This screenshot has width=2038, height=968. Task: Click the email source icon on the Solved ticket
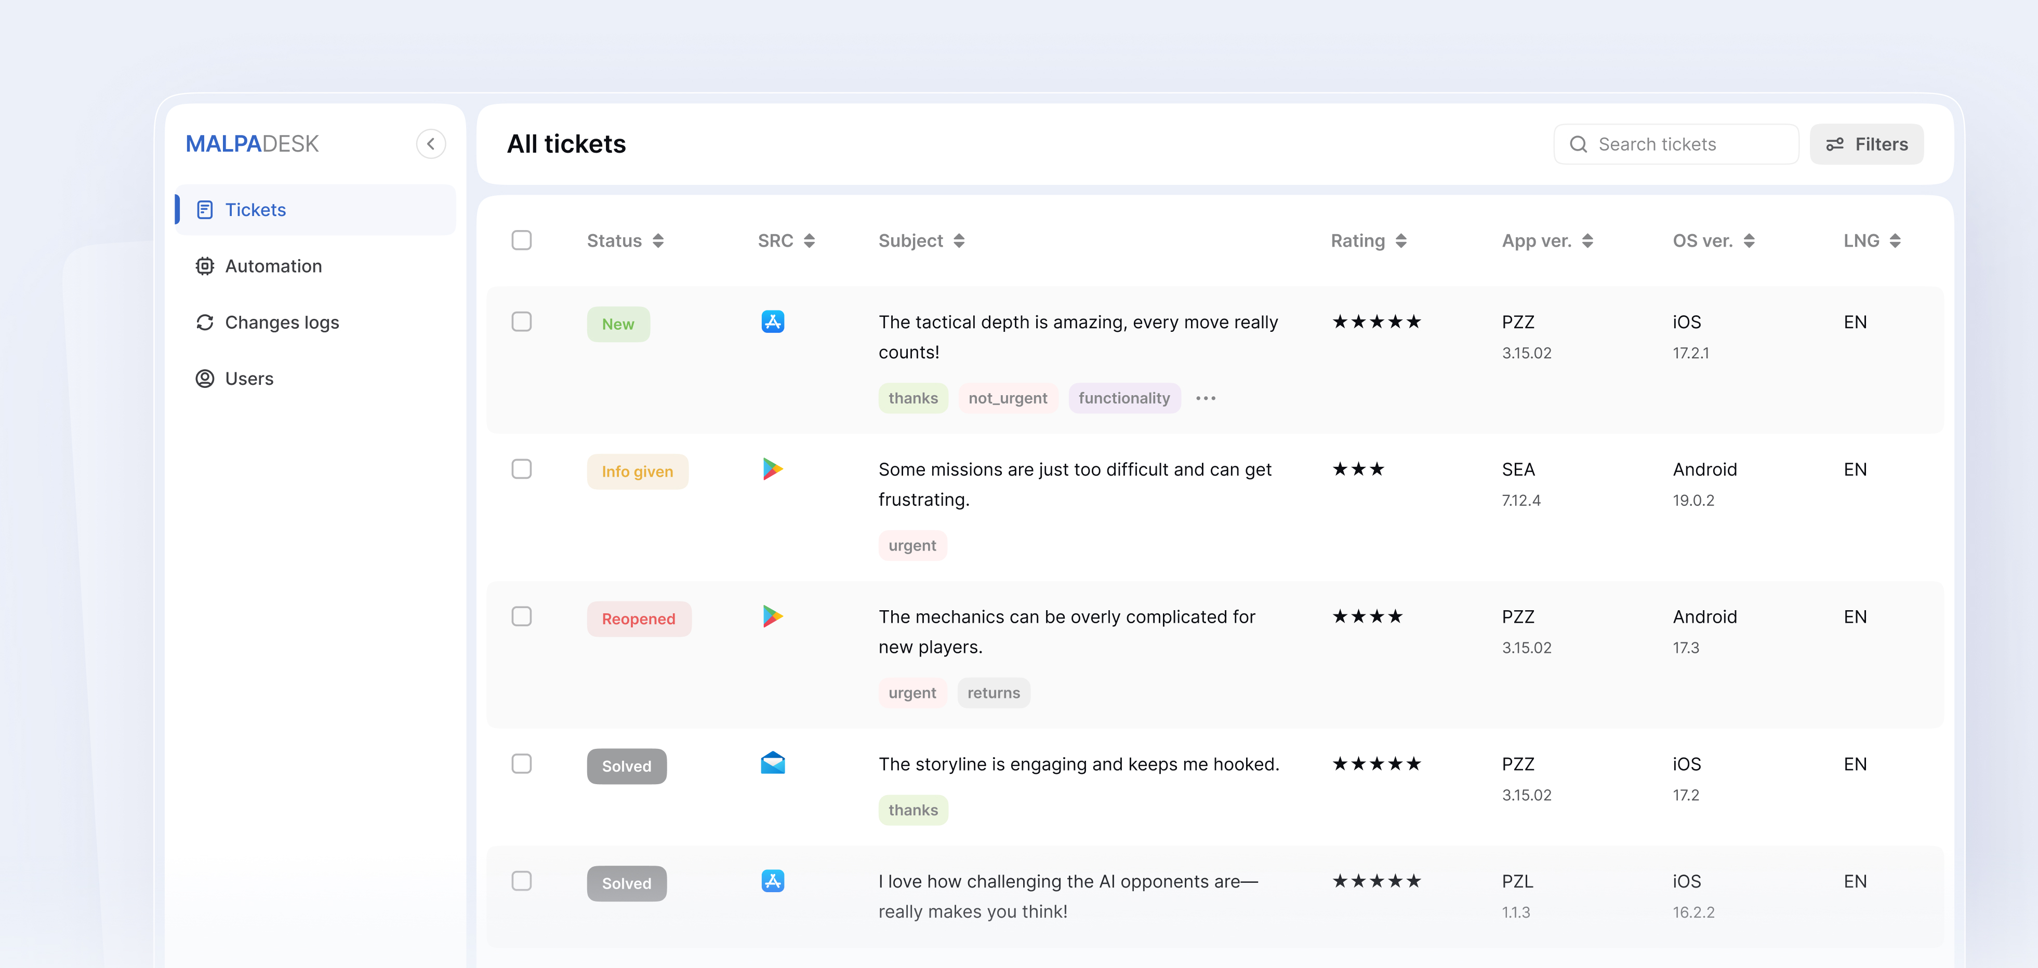(772, 763)
